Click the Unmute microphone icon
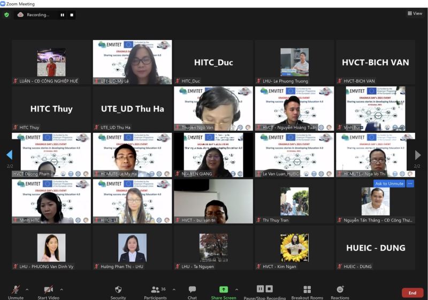The image size is (428, 300). (16, 289)
